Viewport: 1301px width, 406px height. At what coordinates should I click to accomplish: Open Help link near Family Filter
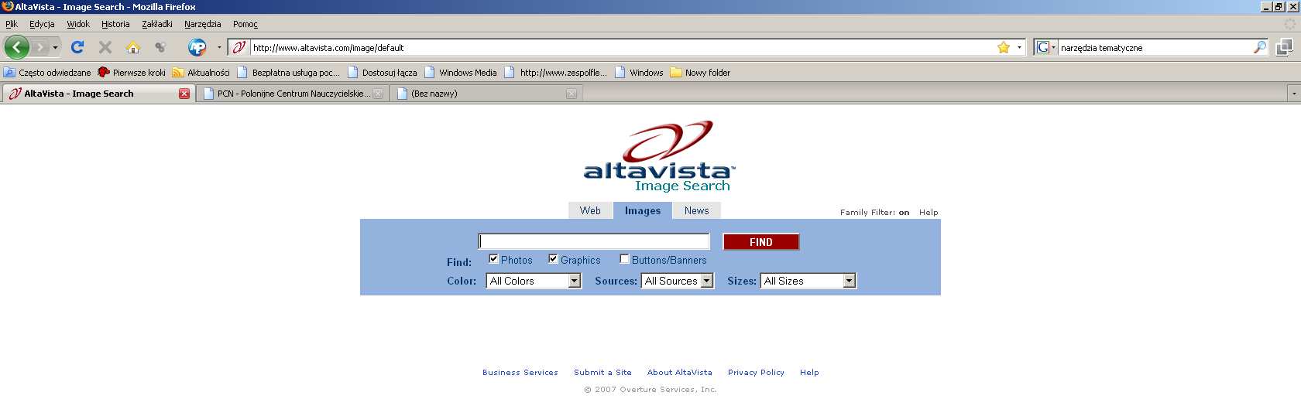click(929, 212)
